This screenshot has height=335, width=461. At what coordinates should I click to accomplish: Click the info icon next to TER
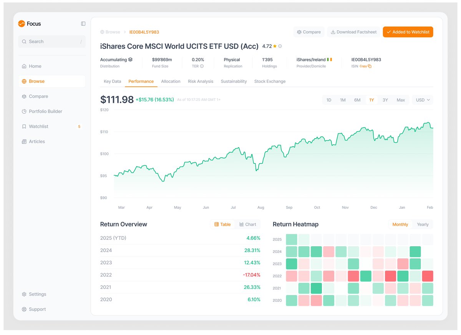202,66
